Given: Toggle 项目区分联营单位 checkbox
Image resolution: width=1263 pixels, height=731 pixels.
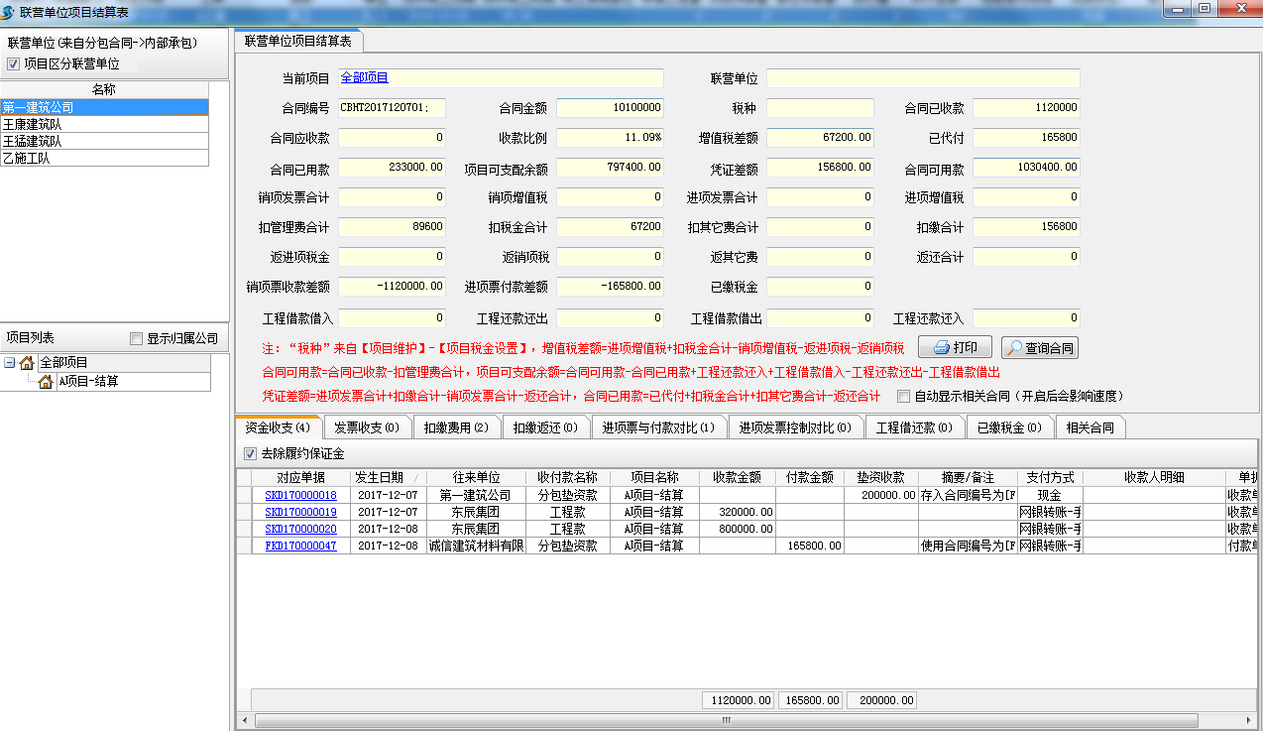Looking at the screenshot, I should tap(13, 63).
